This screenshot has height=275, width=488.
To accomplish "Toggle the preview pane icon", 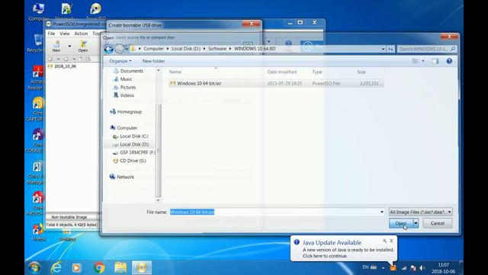I will [x=435, y=61].
